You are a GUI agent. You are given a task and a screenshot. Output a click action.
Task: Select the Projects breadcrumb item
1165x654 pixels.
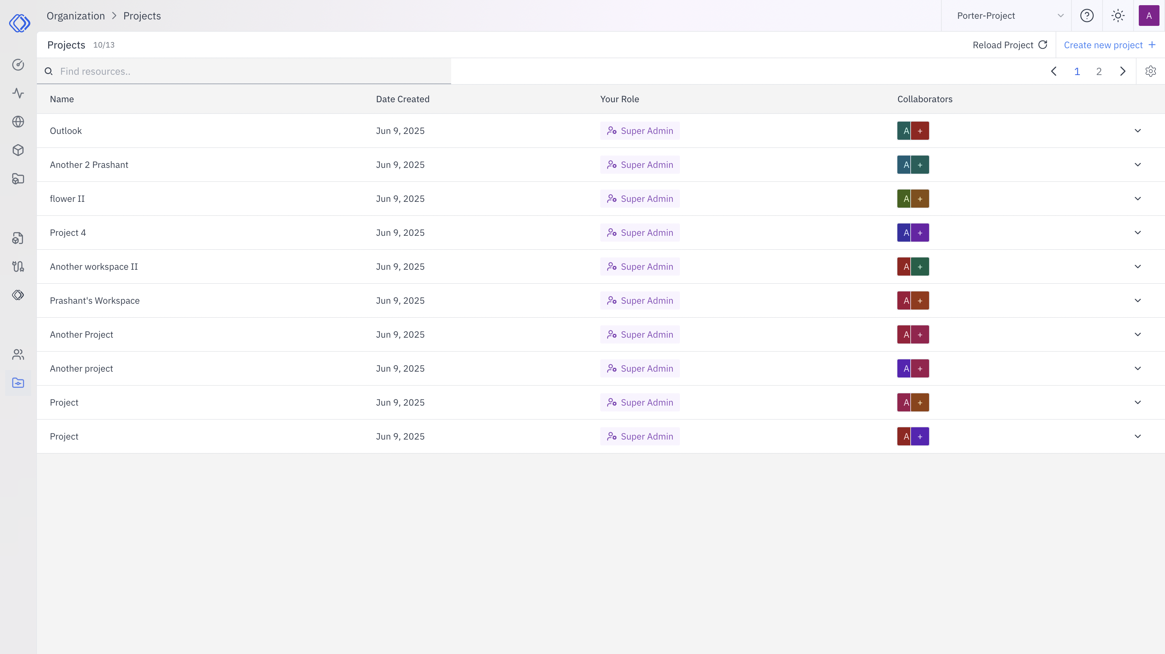click(142, 16)
